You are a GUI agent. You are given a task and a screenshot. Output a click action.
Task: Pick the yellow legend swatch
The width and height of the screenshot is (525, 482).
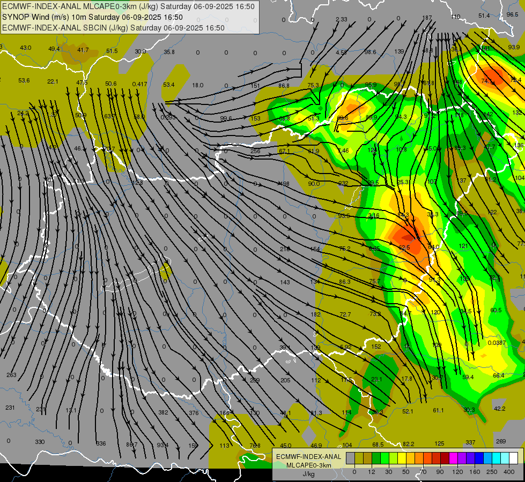coord(402,458)
